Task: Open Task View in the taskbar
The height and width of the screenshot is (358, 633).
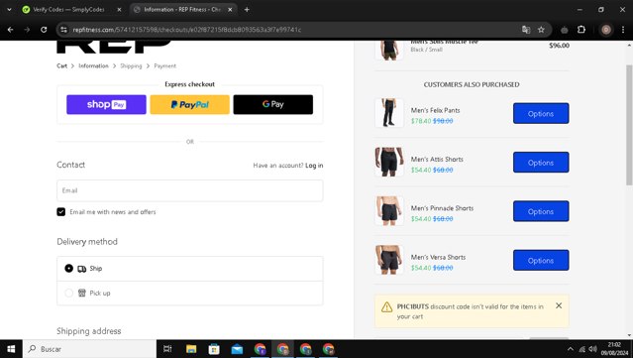Action: point(167,349)
